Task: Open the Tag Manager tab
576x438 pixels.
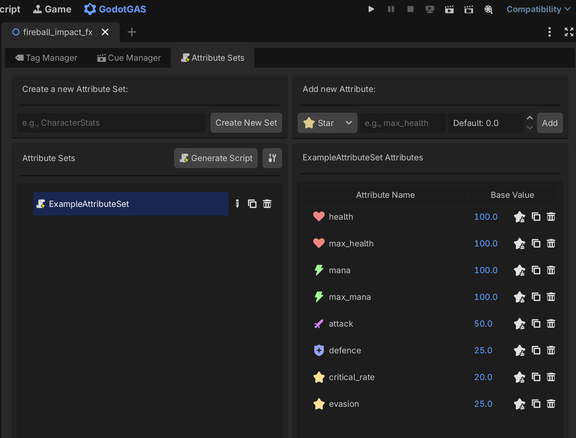Action: click(46, 58)
